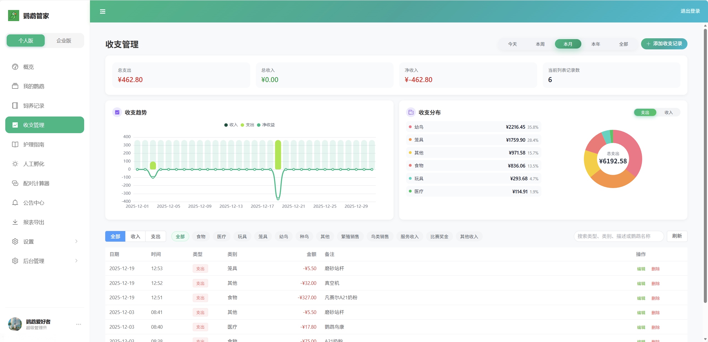The image size is (708, 342).
Task: Select the 本年 time range tab
Action: tap(596, 44)
